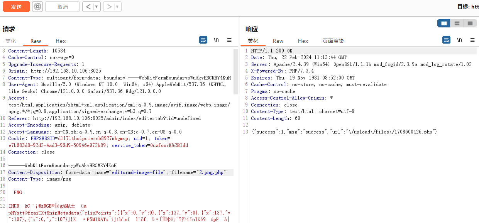Click the Accept-Encoding: gzip, deflate header

point(49,125)
